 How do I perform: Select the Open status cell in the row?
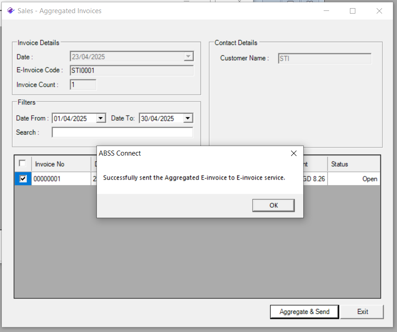click(354, 179)
